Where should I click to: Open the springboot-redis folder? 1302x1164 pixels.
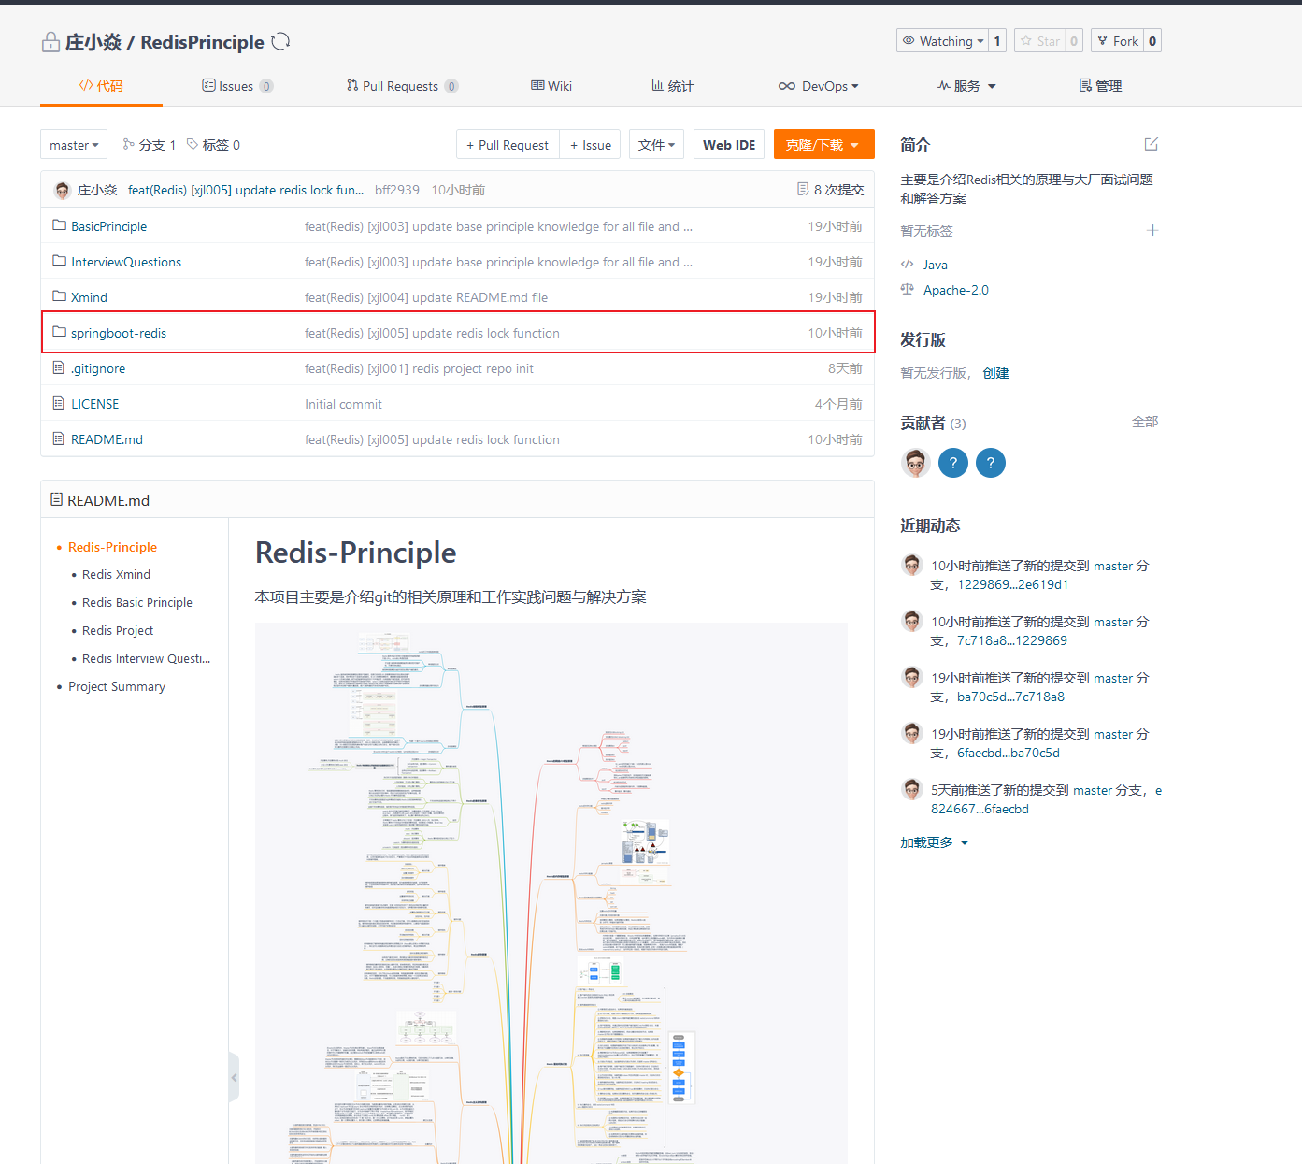coord(119,333)
